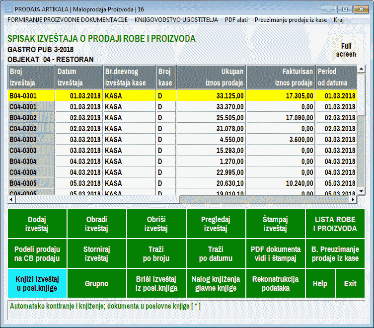
Task: Click Dodaj izveštaj button
Action: point(37,224)
